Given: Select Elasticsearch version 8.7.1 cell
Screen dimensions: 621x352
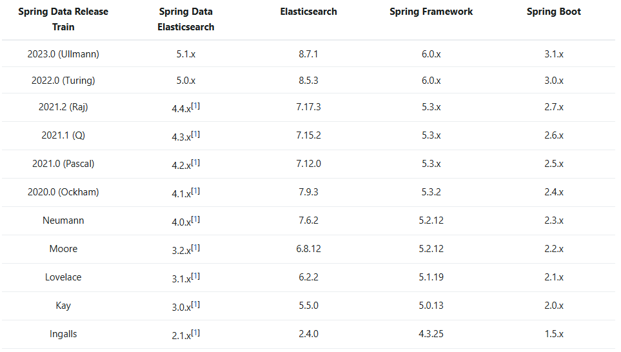Looking at the screenshot, I should click(308, 54).
